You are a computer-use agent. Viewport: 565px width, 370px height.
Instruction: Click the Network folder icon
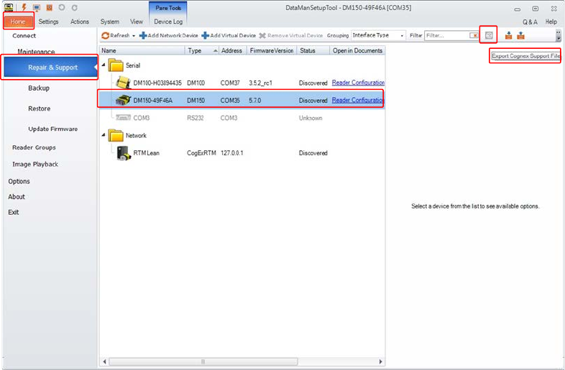[116, 136]
